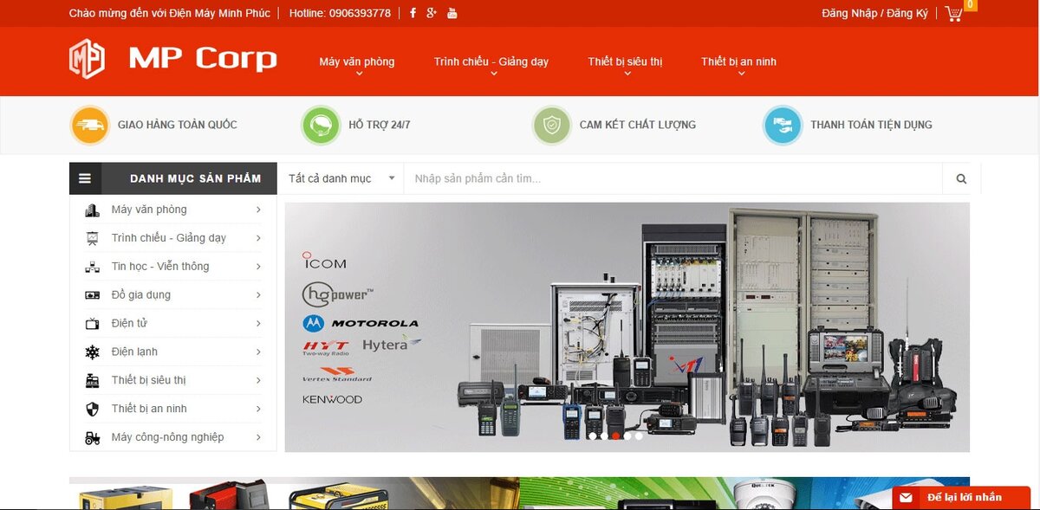
Task: Click the shield icon beside Thiết bị an ninh
Action: pyautogui.click(x=92, y=409)
